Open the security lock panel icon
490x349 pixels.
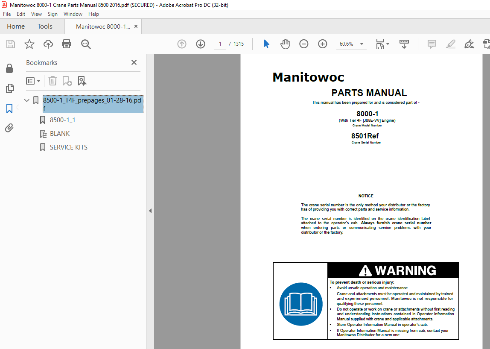click(9, 68)
